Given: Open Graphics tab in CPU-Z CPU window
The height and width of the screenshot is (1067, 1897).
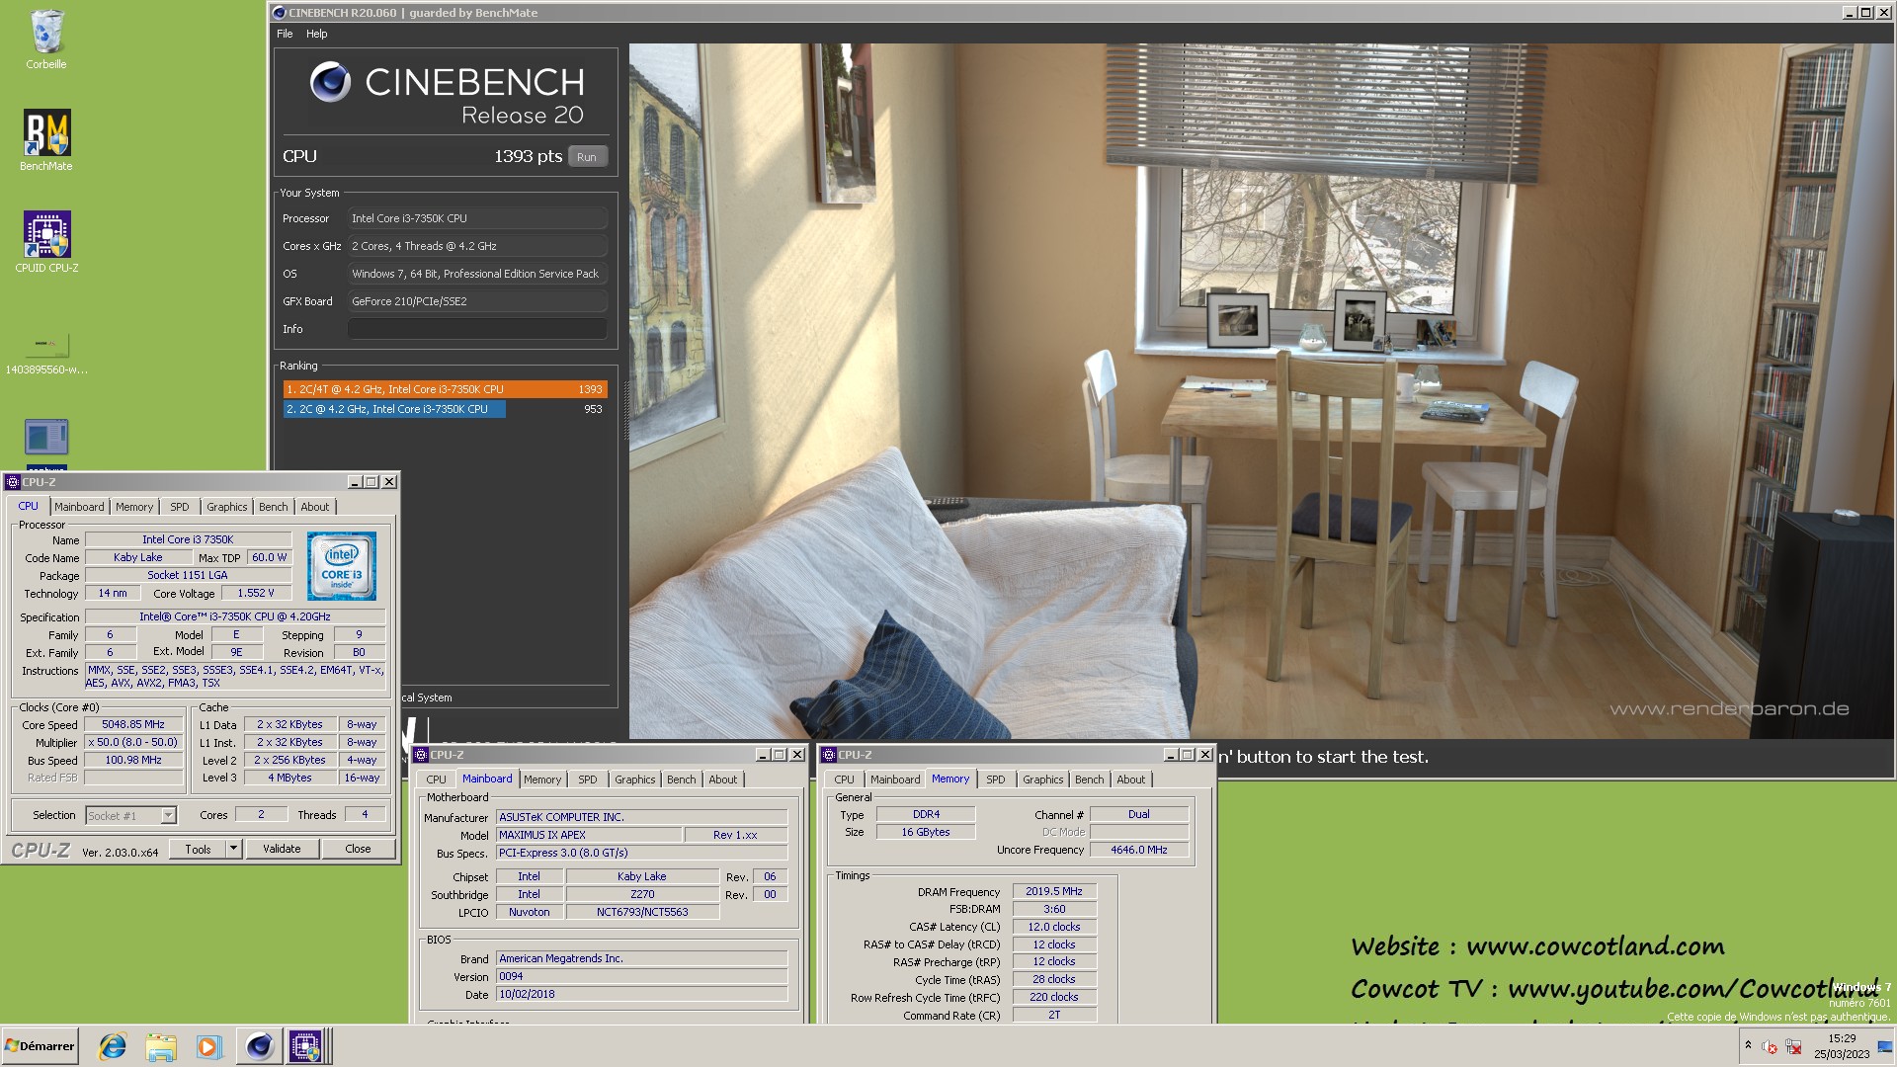Looking at the screenshot, I should [226, 507].
